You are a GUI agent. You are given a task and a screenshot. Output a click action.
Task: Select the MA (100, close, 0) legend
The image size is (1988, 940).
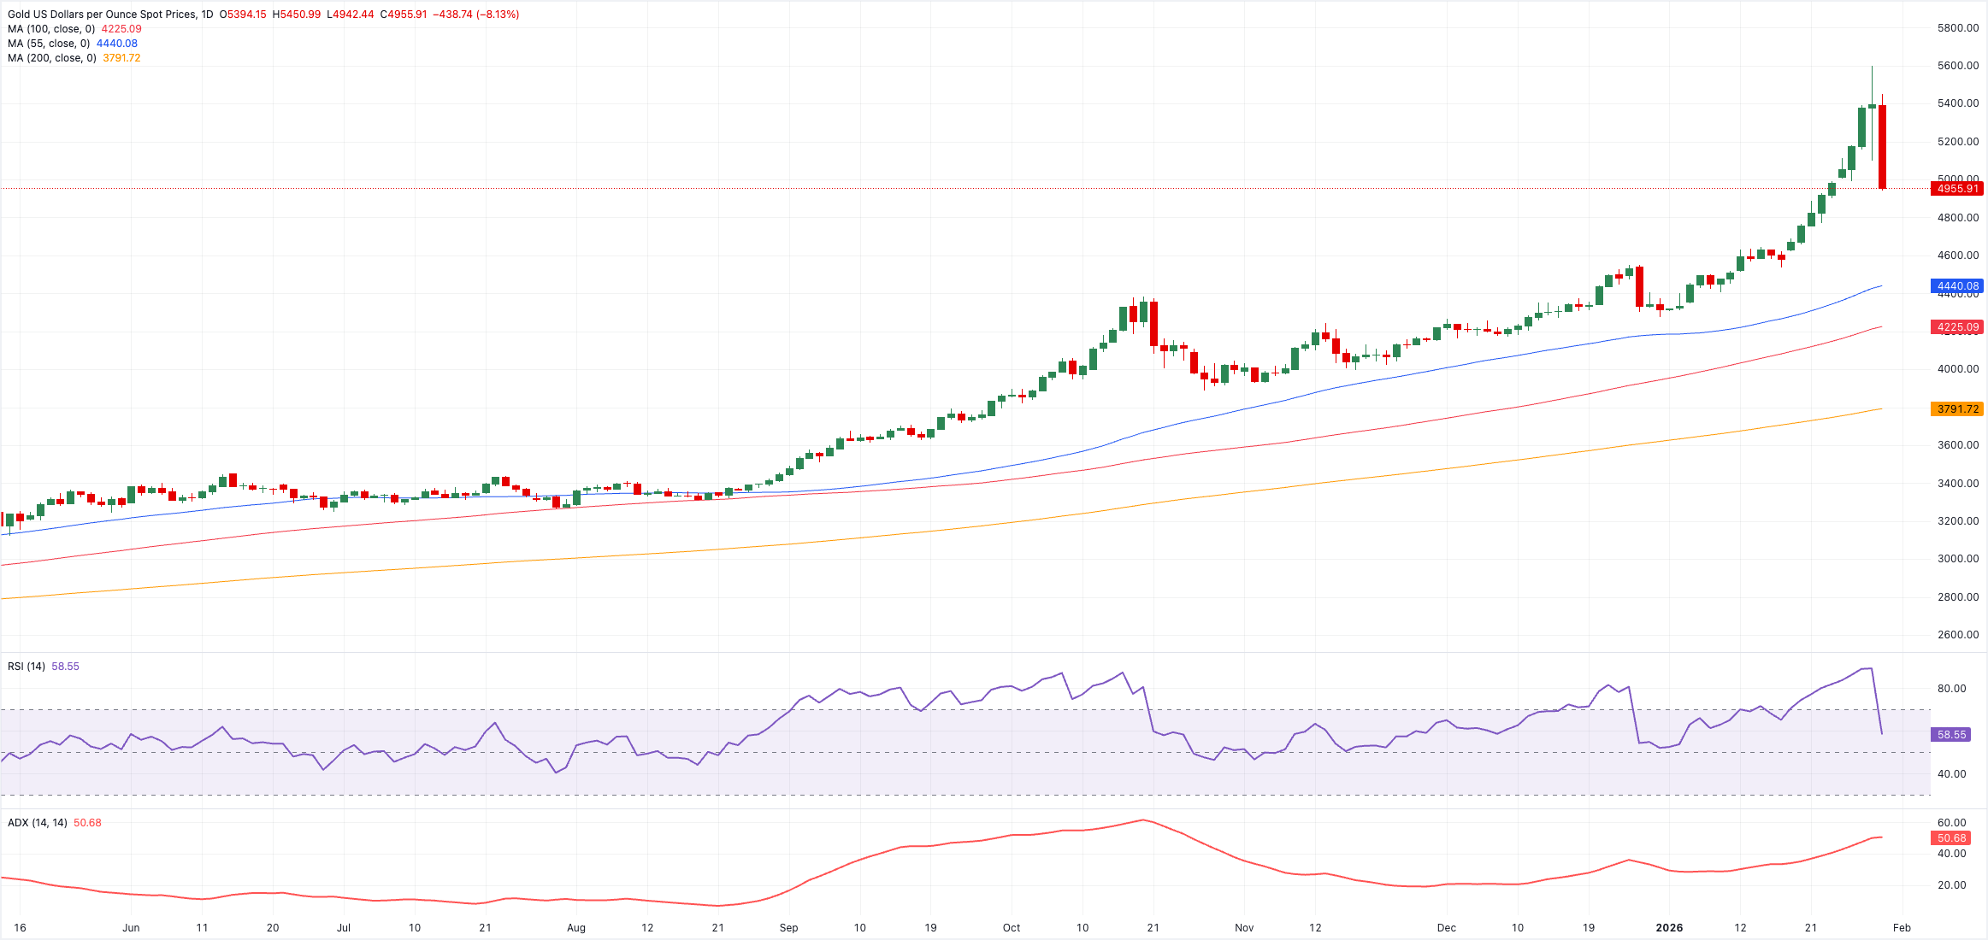pyautogui.click(x=51, y=29)
